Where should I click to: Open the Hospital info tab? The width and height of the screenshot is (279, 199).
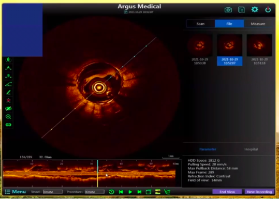click(251, 149)
